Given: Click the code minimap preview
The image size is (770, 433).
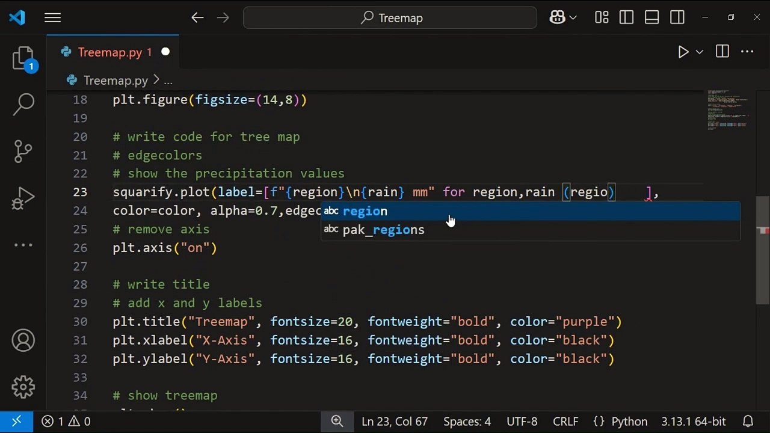Looking at the screenshot, I should point(728,110).
